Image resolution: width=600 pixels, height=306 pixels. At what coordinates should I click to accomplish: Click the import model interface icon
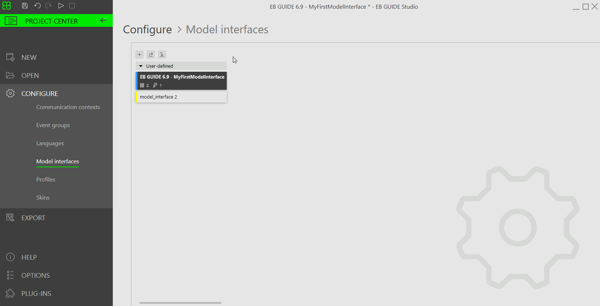(162, 54)
